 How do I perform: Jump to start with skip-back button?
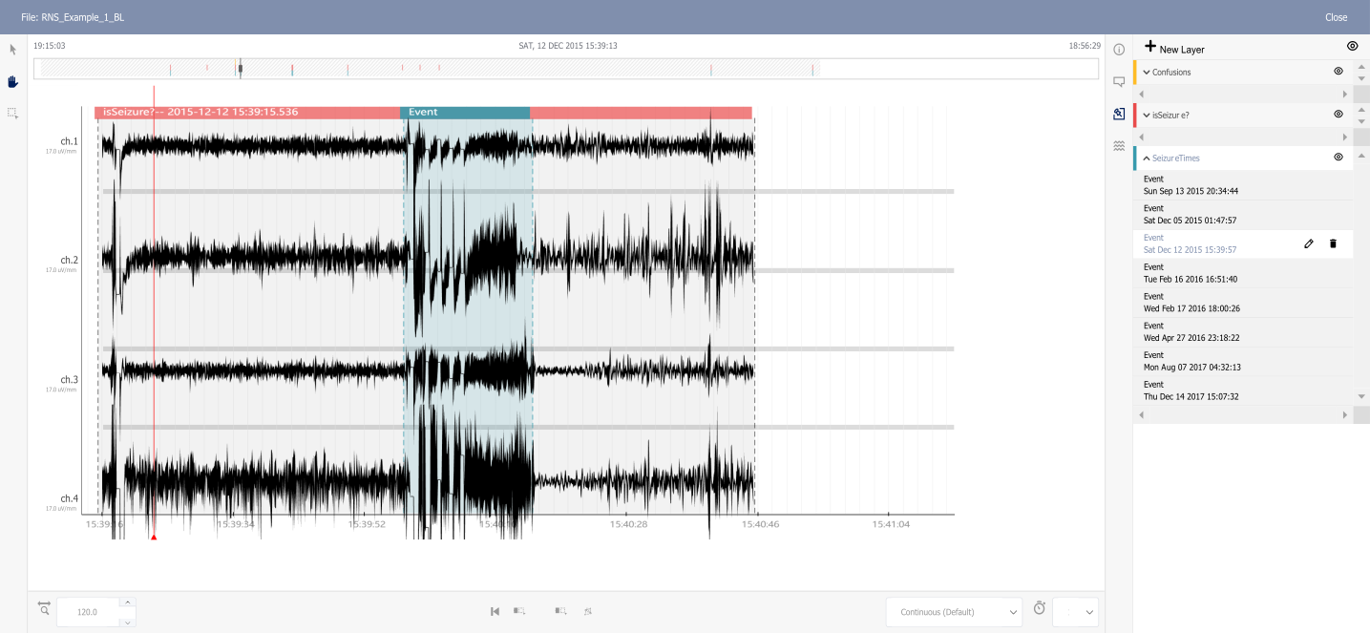pyautogui.click(x=495, y=611)
